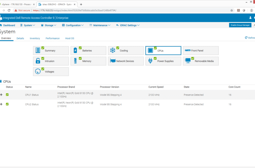Switch to the Details tab
The height and width of the screenshot is (168, 255).
(x=20, y=38)
